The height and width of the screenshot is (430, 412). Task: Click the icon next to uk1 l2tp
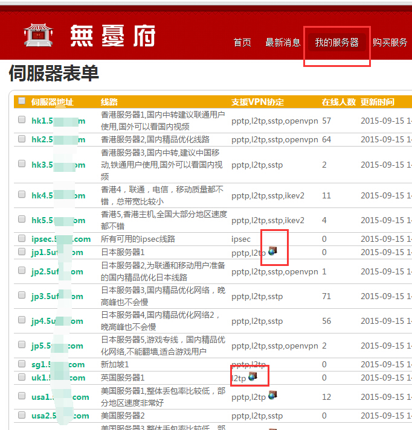coord(253,376)
